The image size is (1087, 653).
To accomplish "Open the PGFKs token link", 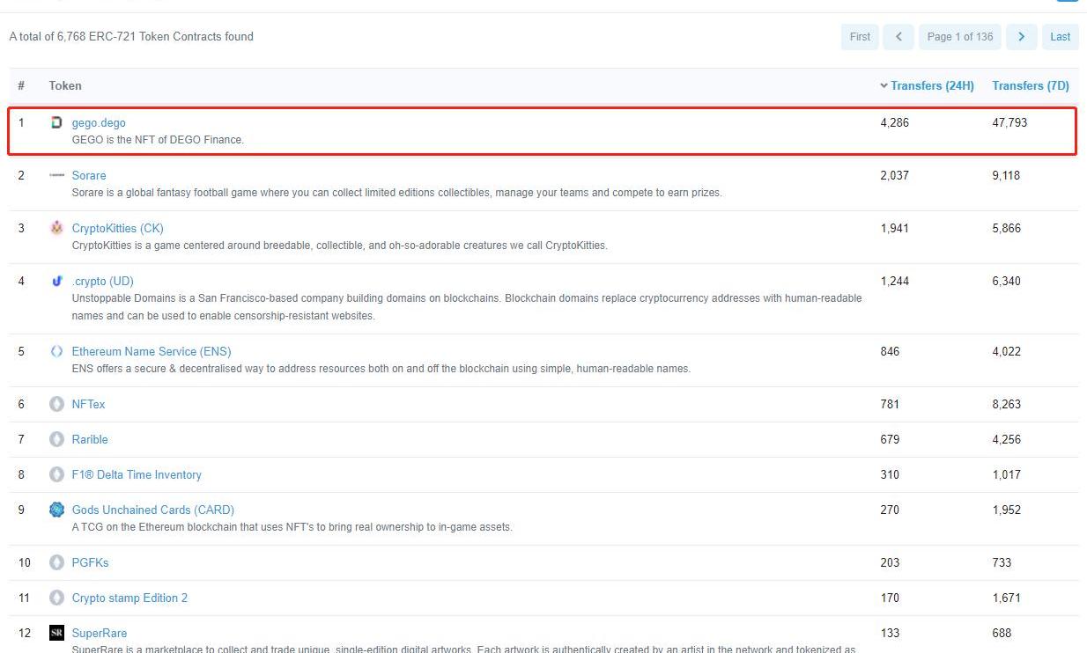I will point(91,563).
